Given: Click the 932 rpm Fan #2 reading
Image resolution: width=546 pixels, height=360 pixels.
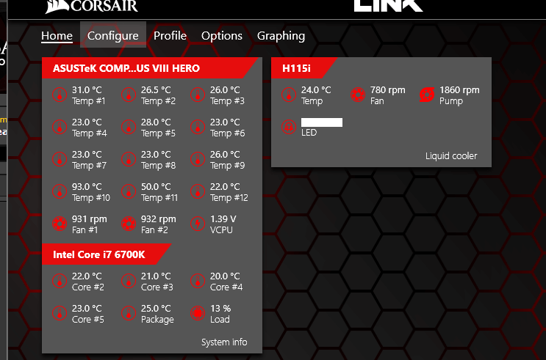Looking at the screenshot, I should [159, 219].
